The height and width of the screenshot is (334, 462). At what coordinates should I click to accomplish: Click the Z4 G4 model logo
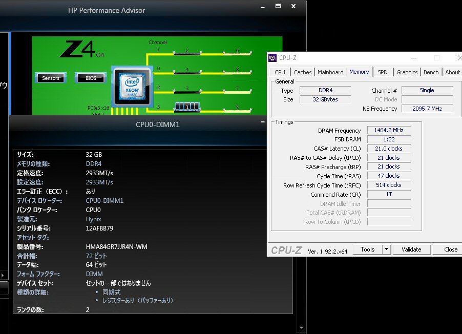point(82,49)
